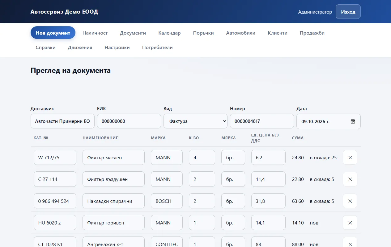The width and height of the screenshot is (391, 247).
Task: Remove the CT 1028 K1 row
Action: click(x=350, y=242)
